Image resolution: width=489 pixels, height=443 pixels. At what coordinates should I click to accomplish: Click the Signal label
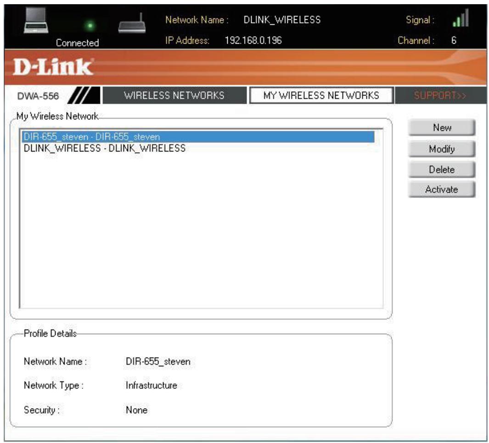click(420, 20)
